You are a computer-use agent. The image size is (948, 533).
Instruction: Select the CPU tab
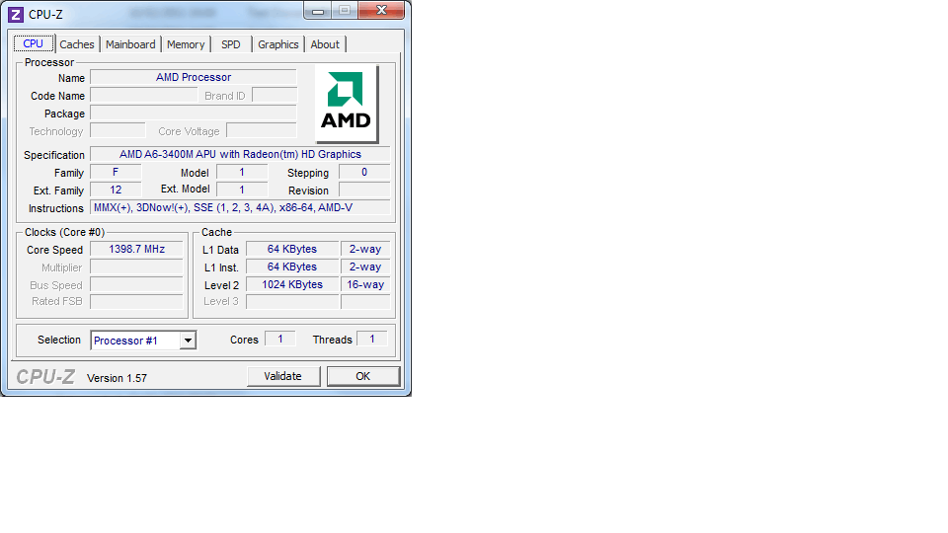(x=34, y=43)
